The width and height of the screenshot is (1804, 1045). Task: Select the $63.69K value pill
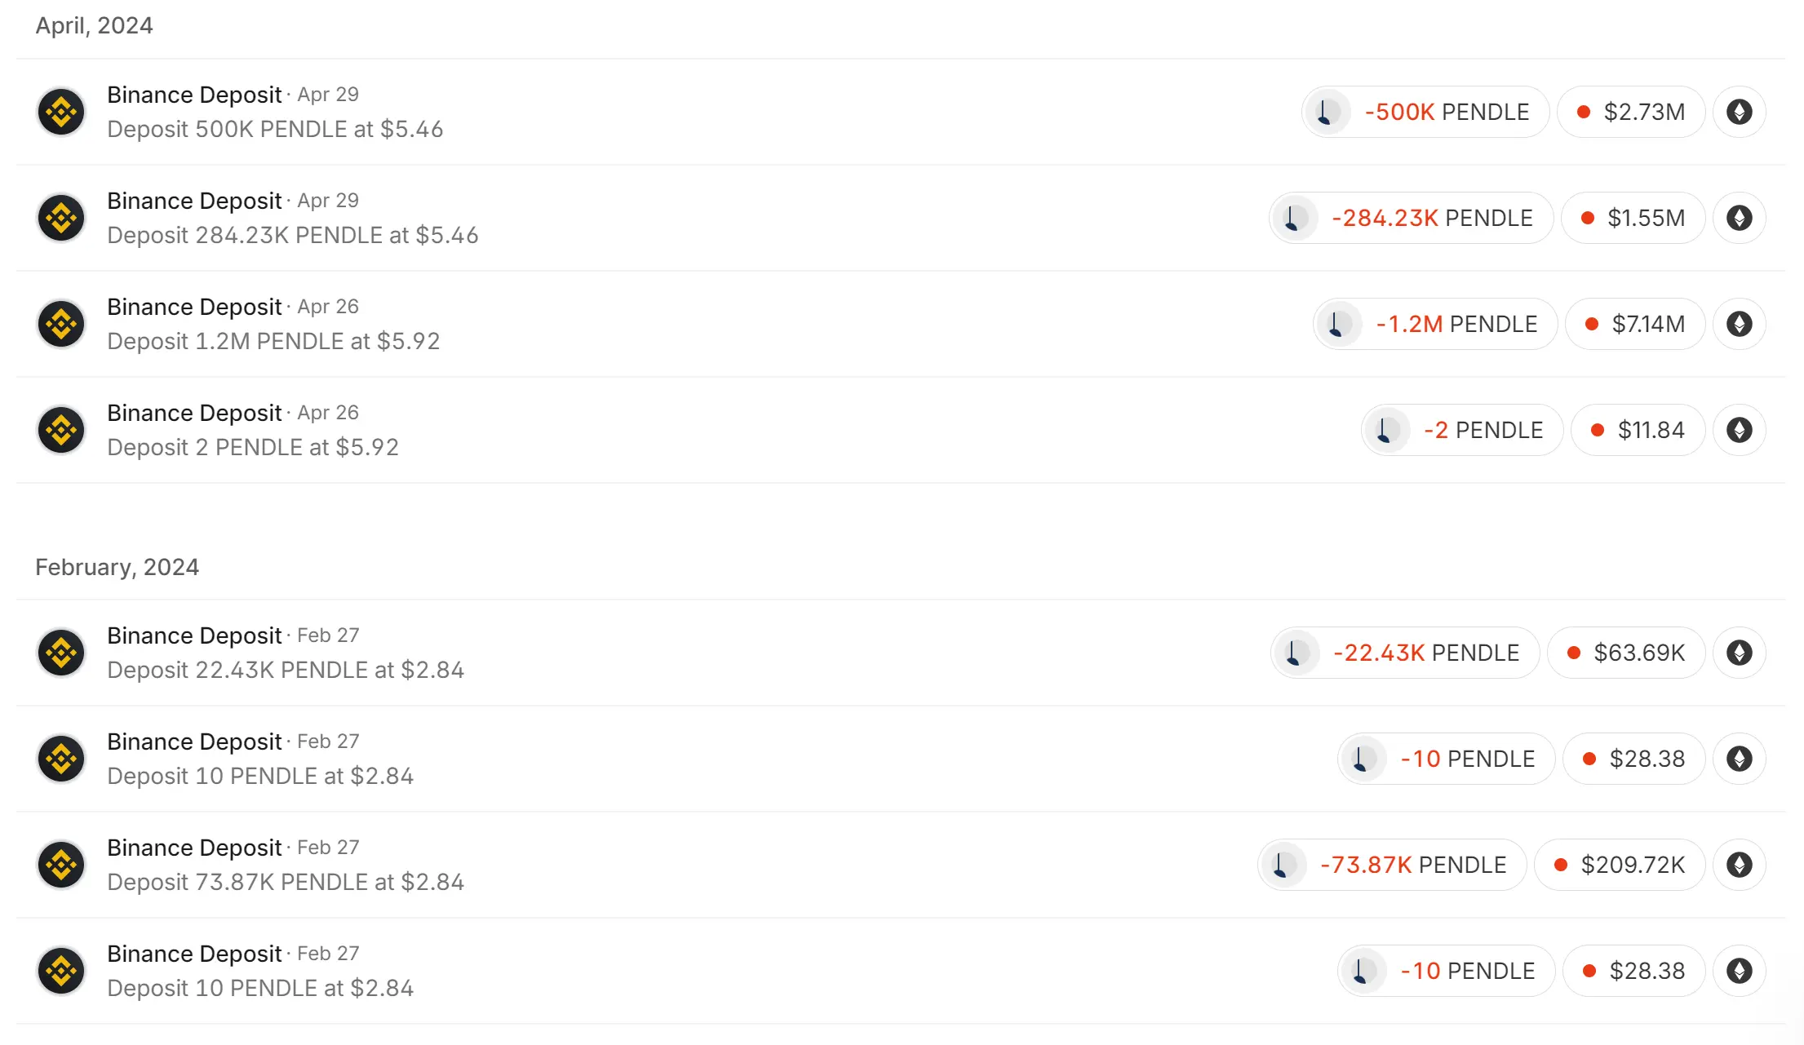tap(1625, 653)
